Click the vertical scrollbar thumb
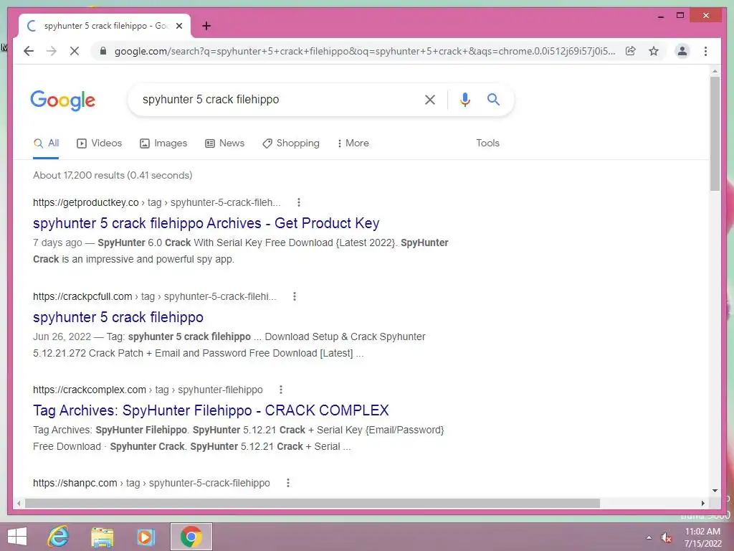The height and width of the screenshot is (551, 734). 715,133
